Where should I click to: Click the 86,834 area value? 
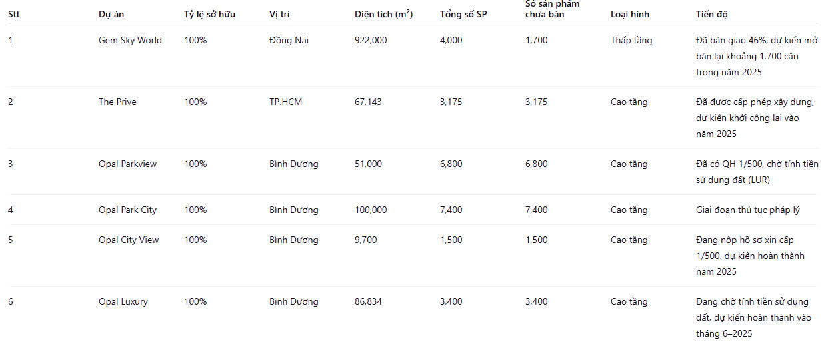tap(369, 301)
